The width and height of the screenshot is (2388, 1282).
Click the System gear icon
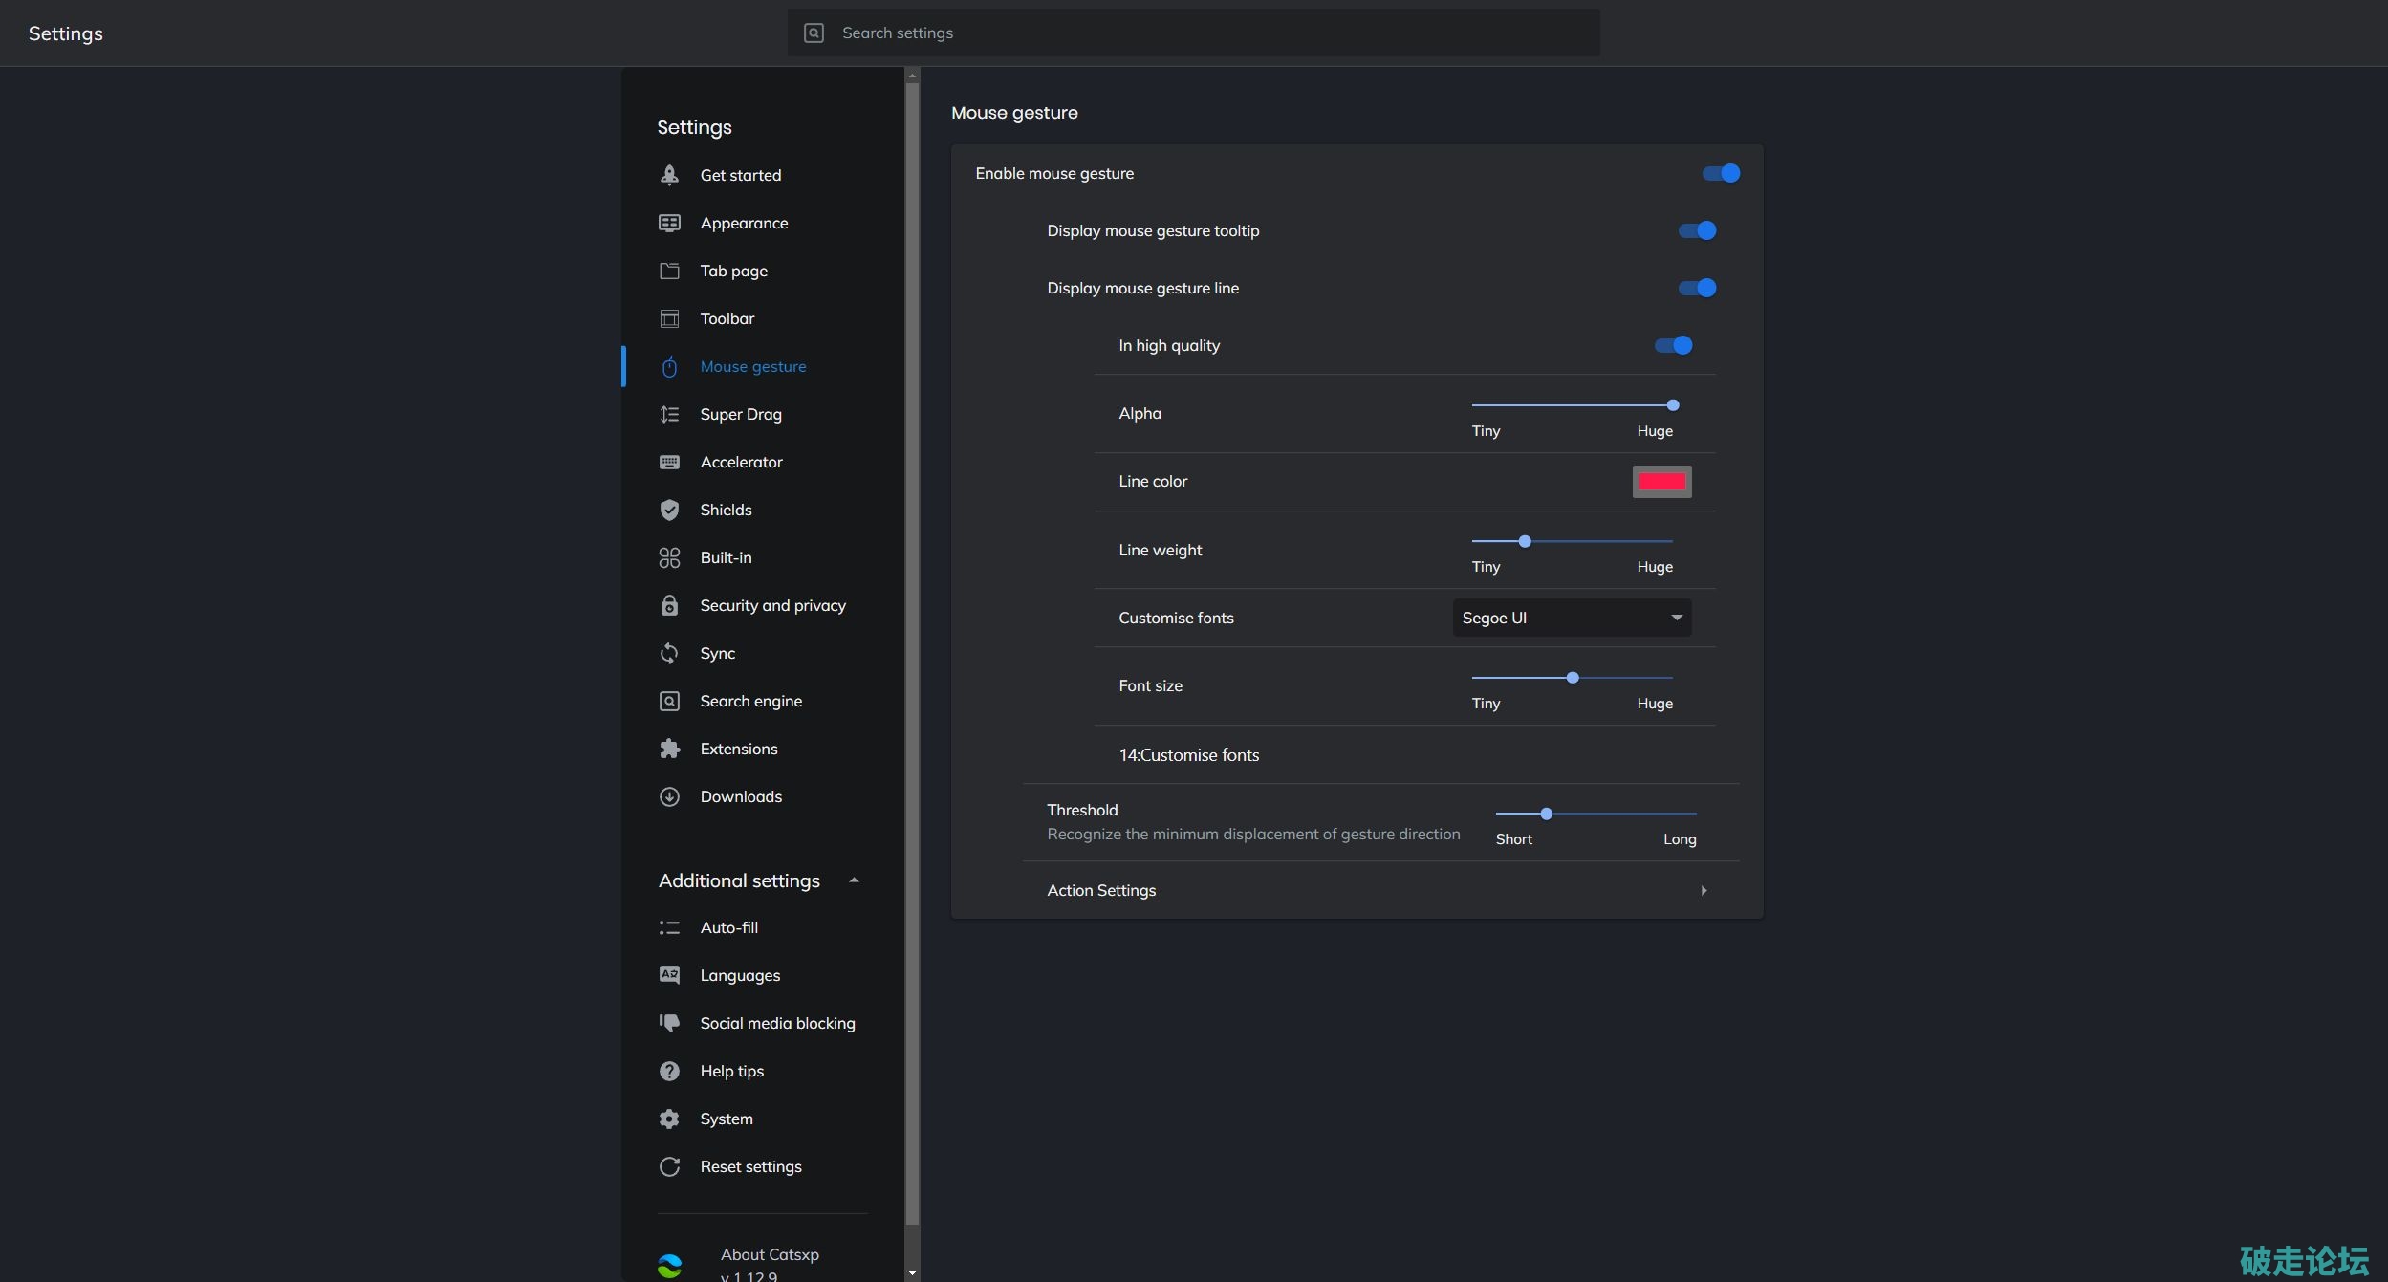click(669, 1119)
